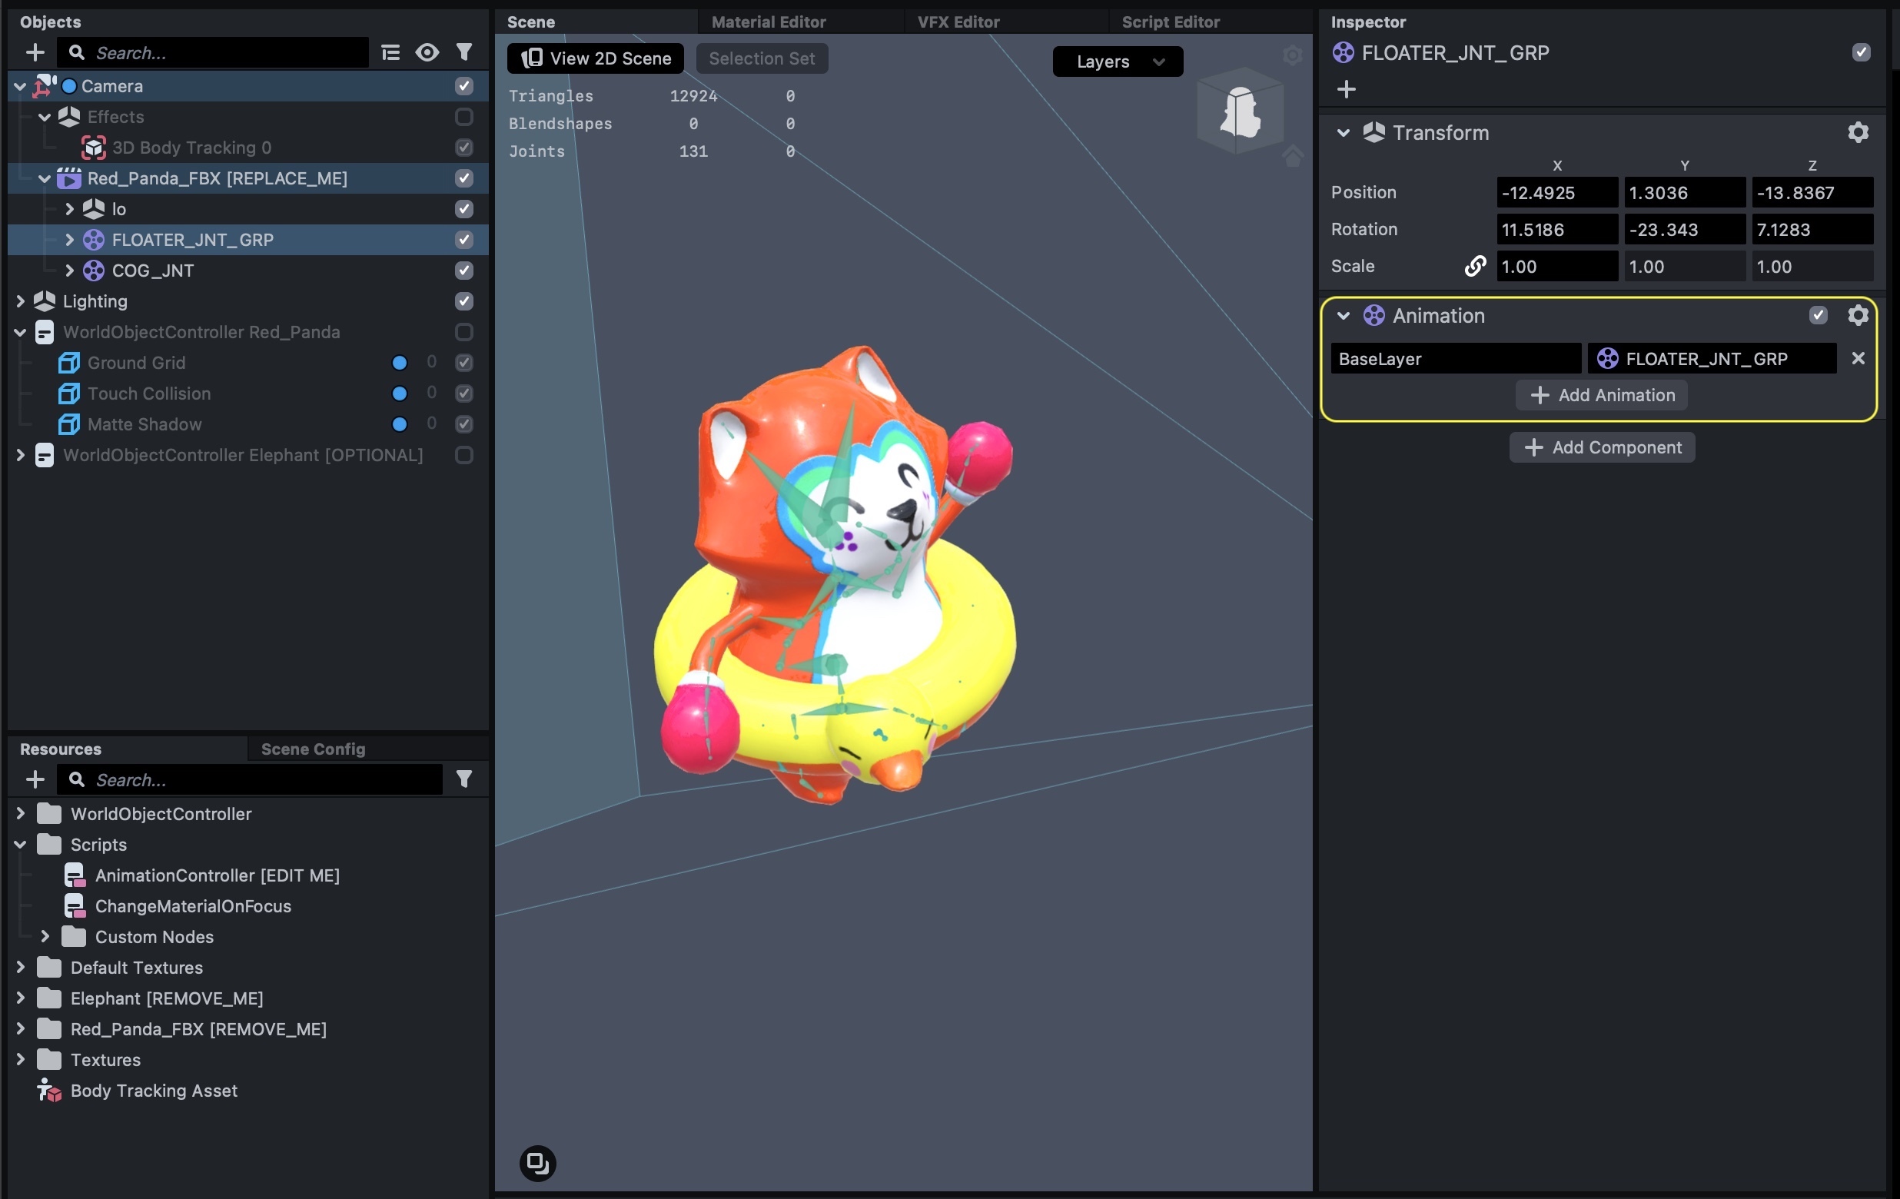
Task: Click the layered squares icon at scene bottom
Action: coord(537,1163)
